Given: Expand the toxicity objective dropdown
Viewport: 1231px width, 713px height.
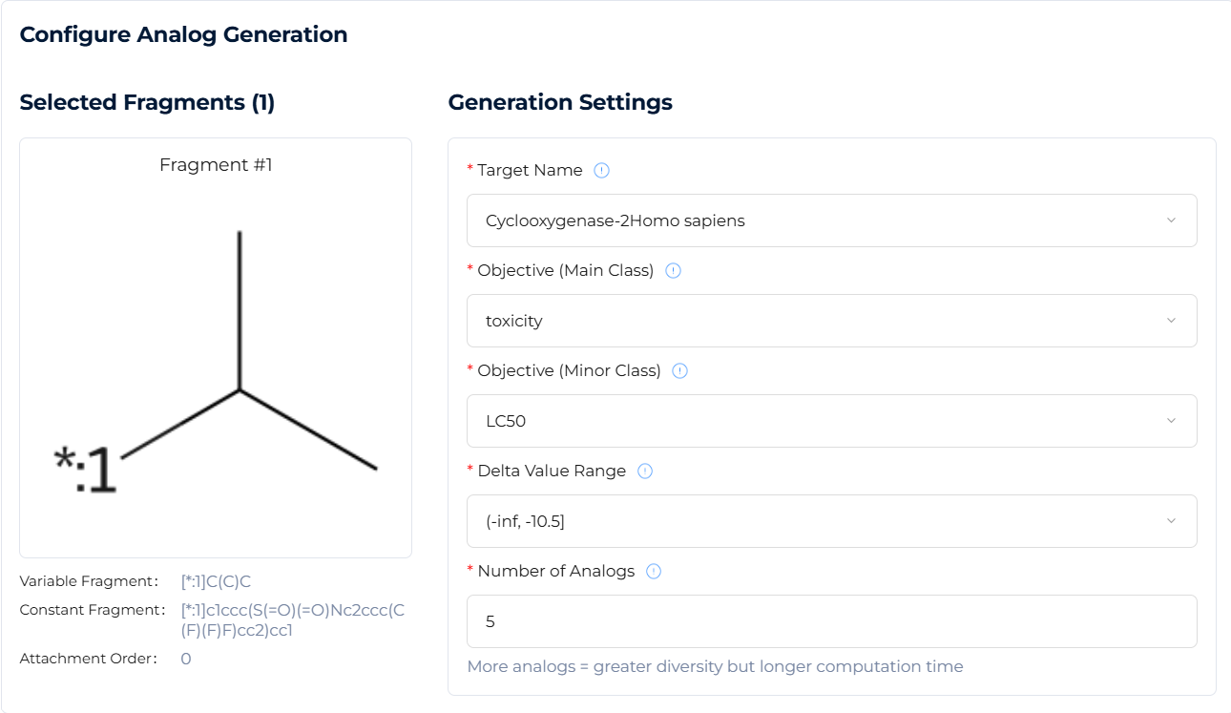Looking at the screenshot, I should [831, 321].
